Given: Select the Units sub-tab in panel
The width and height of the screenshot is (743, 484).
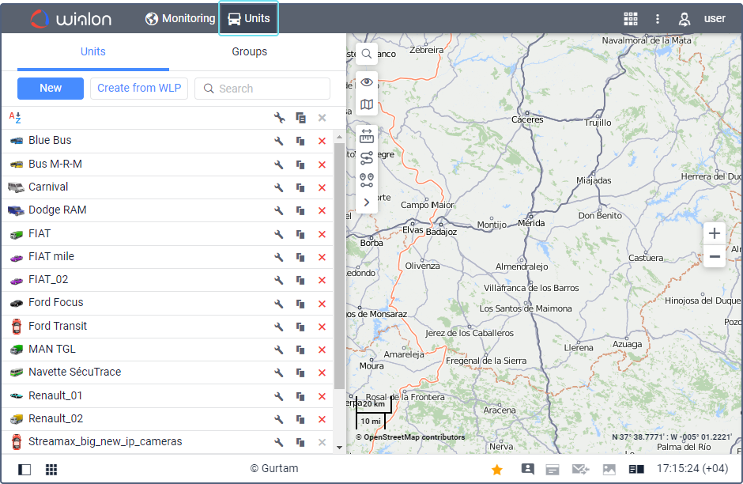Looking at the screenshot, I should 93,51.
